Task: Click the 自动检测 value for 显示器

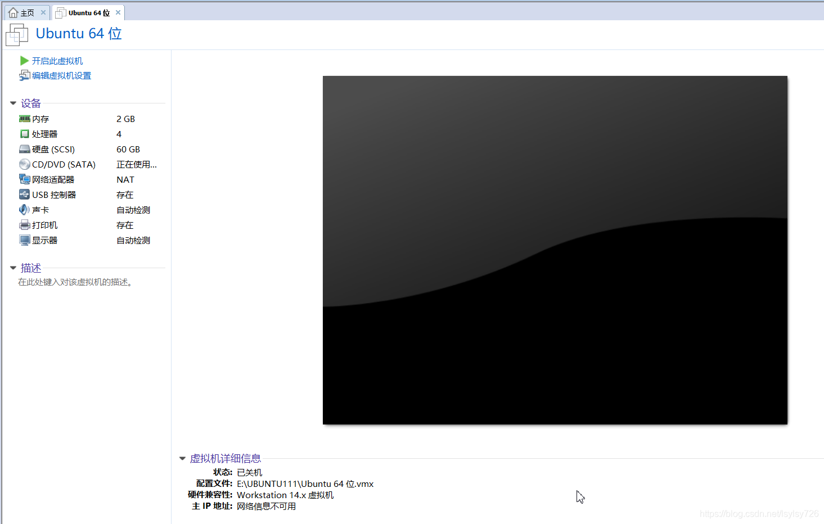Action: tap(133, 240)
